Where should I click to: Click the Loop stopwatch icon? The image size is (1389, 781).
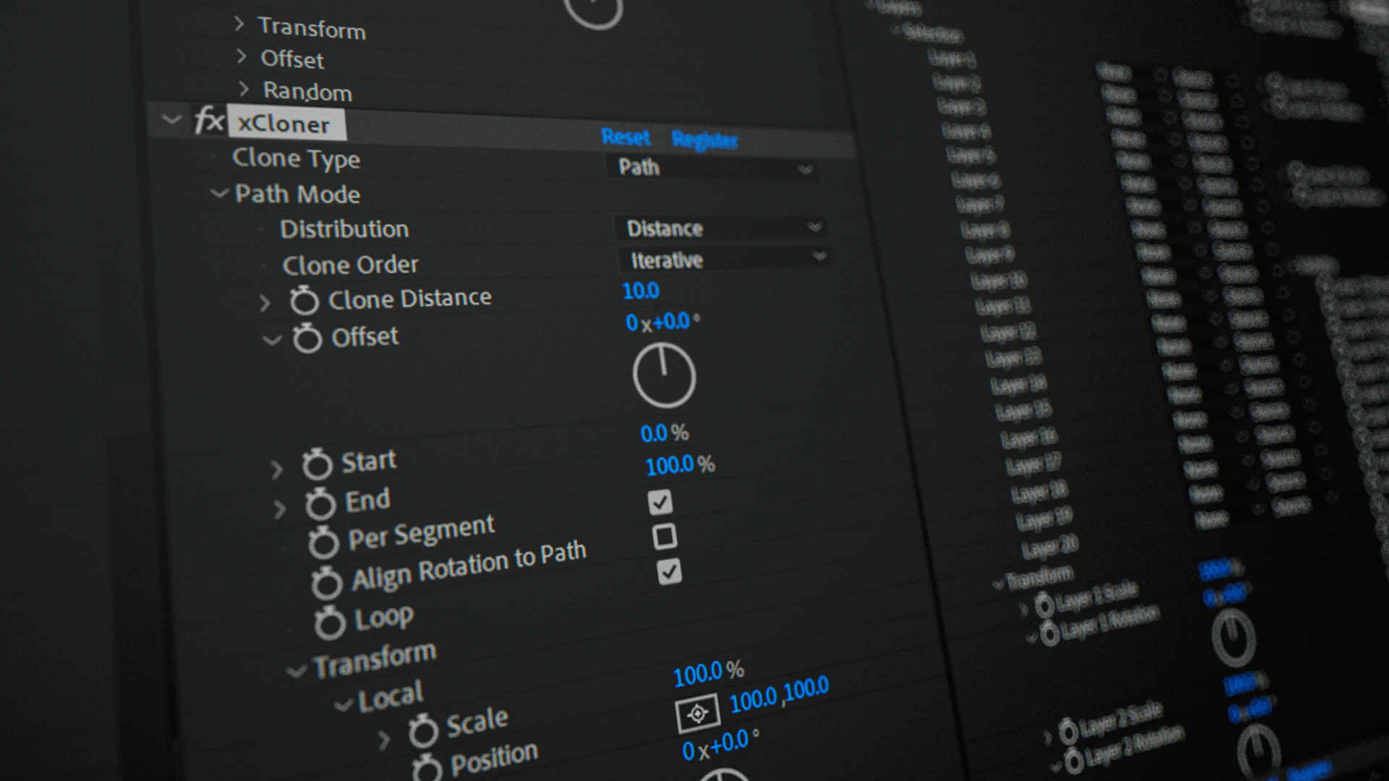[x=330, y=623]
